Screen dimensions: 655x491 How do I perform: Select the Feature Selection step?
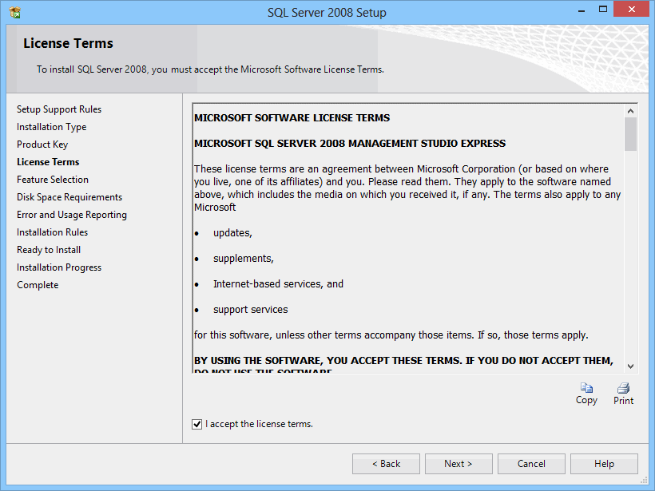click(x=53, y=180)
